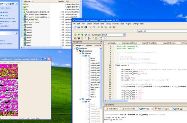Open the Settings menu
The image size is (187, 123).
pyautogui.click(x=136, y=24)
